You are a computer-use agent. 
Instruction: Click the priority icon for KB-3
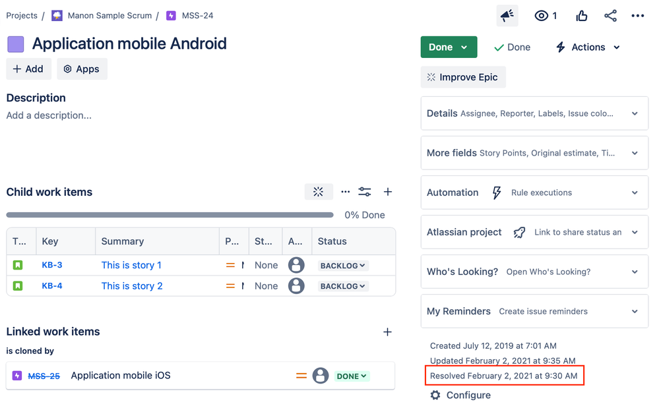pyautogui.click(x=230, y=265)
